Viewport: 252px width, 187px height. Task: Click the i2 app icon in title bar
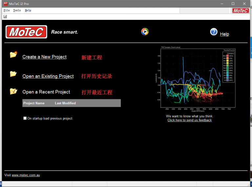point(6,3)
